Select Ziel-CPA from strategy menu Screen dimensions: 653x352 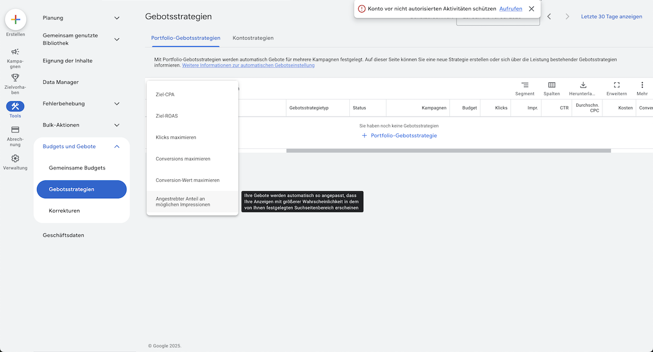click(193, 94)
